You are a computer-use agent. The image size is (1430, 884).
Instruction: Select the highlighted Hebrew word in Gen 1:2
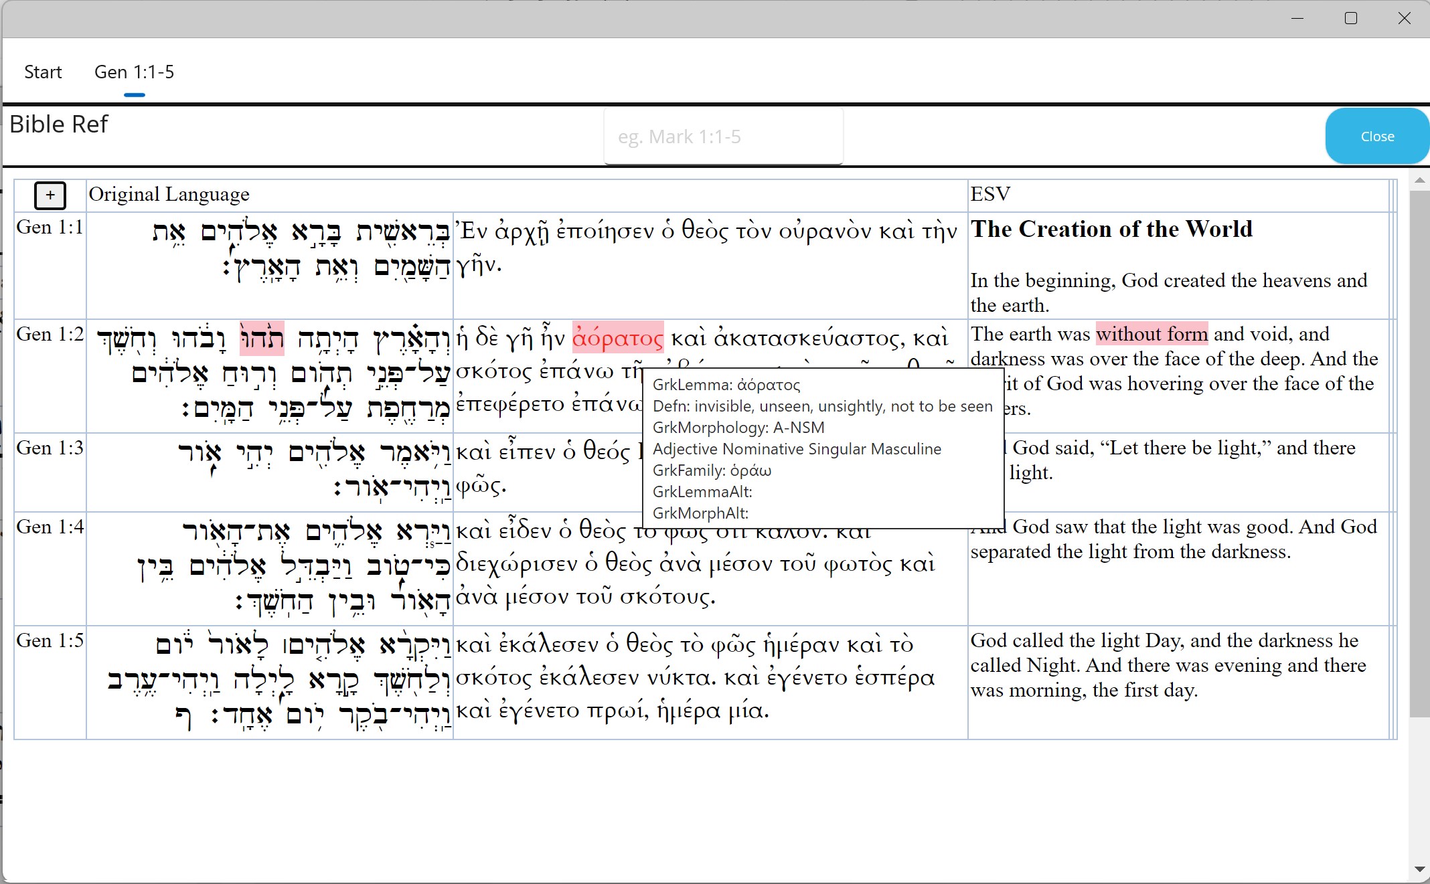pos(262,339)
